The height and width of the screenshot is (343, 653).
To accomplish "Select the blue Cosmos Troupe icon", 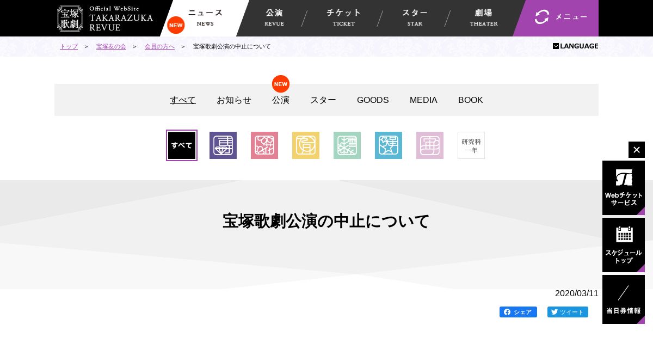I will (x=389, y=145).
